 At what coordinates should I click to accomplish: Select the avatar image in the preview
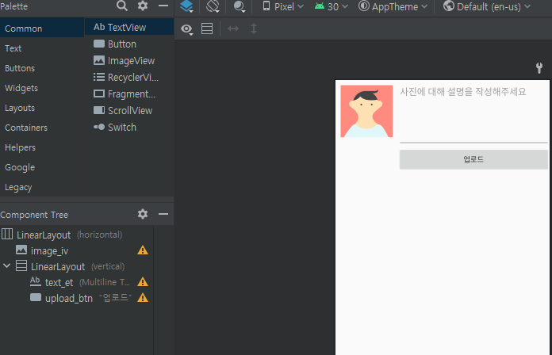366,111
